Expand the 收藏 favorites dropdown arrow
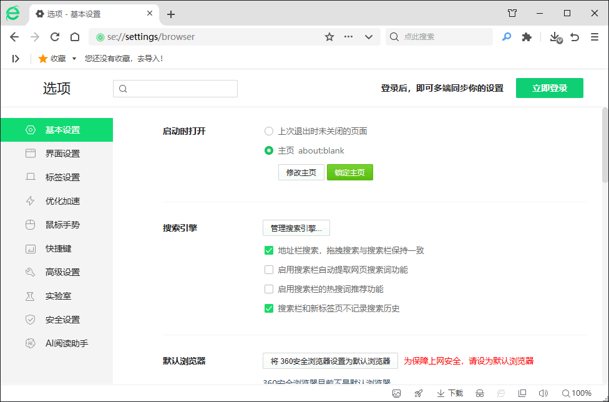 pos(74,59)
